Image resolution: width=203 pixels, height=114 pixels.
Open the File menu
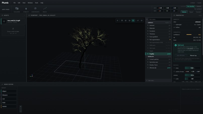pos(15,3)
